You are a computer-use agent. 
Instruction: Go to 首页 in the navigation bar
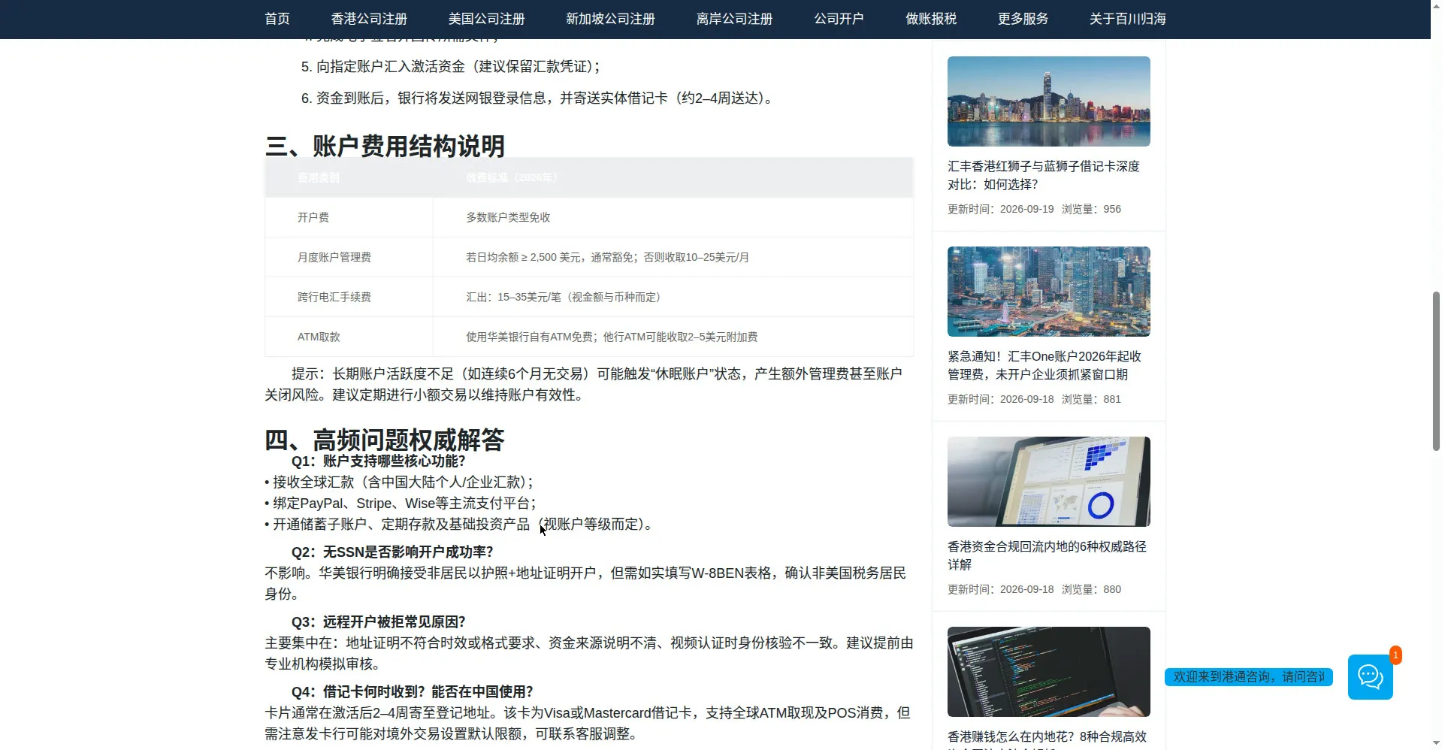tap(277, 19)
